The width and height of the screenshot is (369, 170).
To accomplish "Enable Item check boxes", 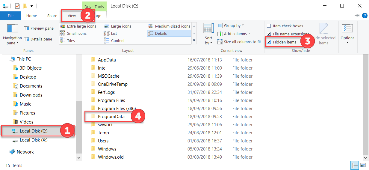I will [x=269, y=26].
